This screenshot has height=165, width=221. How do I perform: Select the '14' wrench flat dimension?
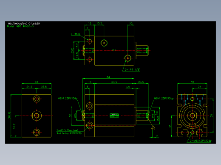pos(157,136)
